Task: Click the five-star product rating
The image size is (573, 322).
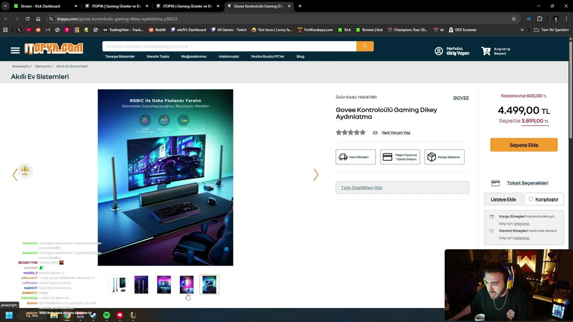Action: (351, 132)
